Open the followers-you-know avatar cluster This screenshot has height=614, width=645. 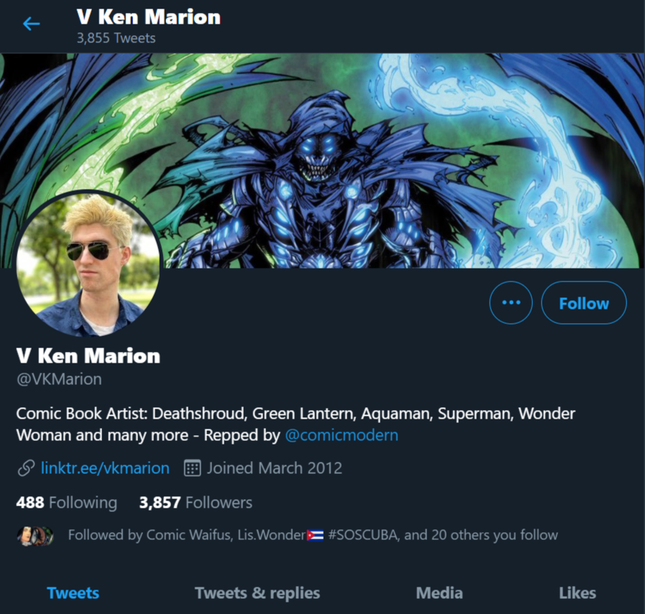coord(35,536)
